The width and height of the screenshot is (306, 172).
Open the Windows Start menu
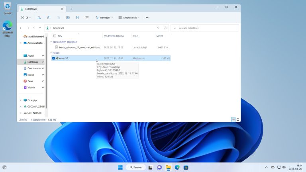coord(120,167)
